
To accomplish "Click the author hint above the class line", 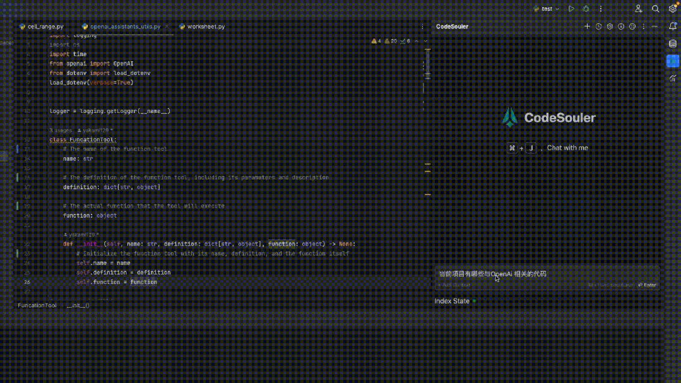I will click(x=95, y=130).
